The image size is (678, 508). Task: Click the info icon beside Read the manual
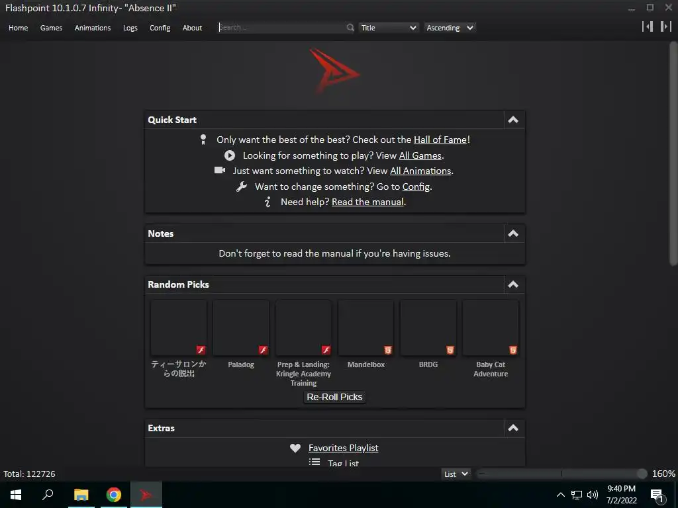(x=267, y=202)
